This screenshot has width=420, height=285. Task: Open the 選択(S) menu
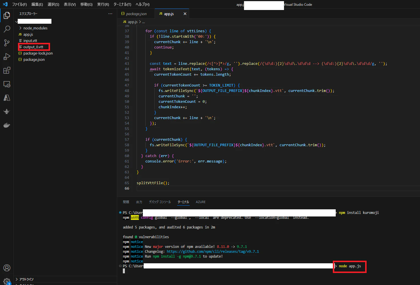[53, 4]
